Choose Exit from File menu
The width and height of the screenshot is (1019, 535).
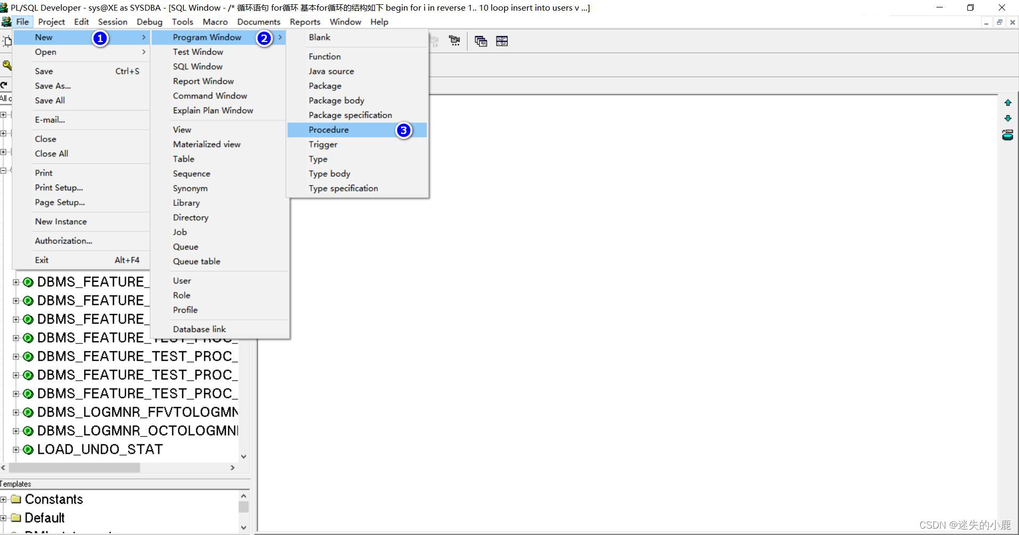tap(81, 260)
